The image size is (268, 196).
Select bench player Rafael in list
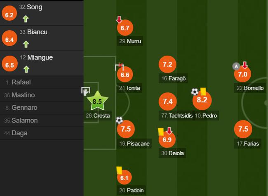tap(42, 82)
